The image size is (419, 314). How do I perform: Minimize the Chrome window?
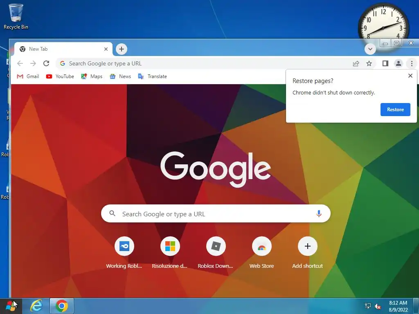385,43
